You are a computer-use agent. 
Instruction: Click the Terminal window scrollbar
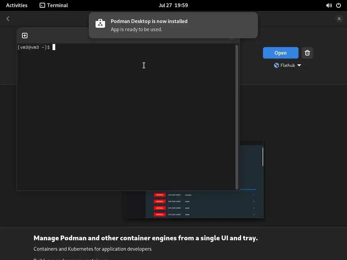(x=237, y=117)
